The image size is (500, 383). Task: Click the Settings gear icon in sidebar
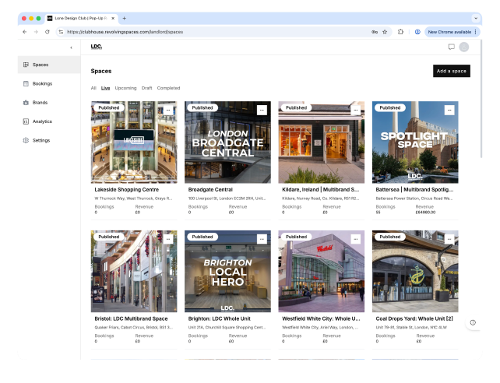[26, 141]
